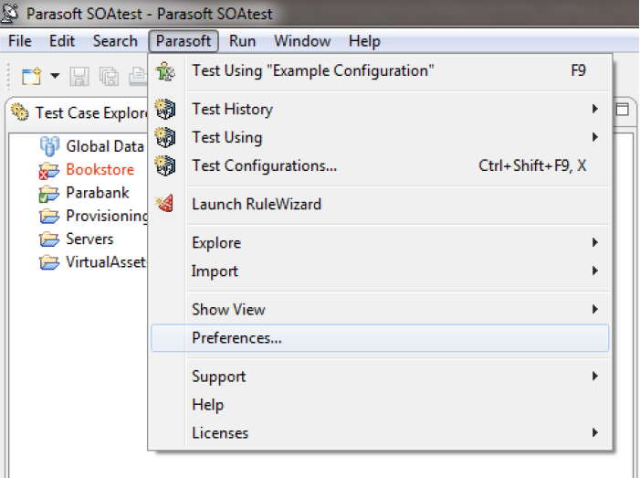
Task: Select Global Data in the tree
Action: coord(105,146)
